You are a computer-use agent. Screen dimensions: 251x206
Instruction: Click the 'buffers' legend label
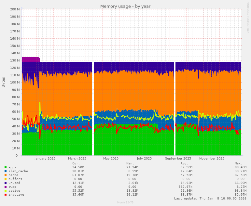click(15, 179)
